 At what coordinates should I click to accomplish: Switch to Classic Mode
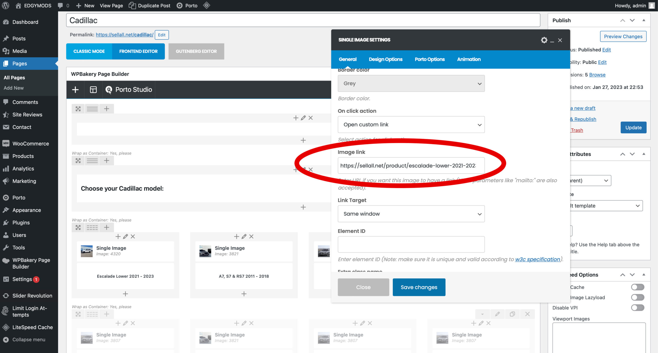click(x=89, y=51)
